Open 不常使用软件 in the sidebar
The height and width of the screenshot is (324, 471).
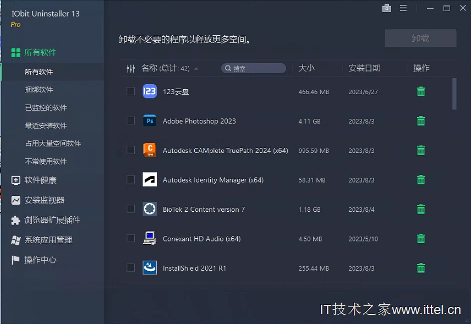coord(46,162)
